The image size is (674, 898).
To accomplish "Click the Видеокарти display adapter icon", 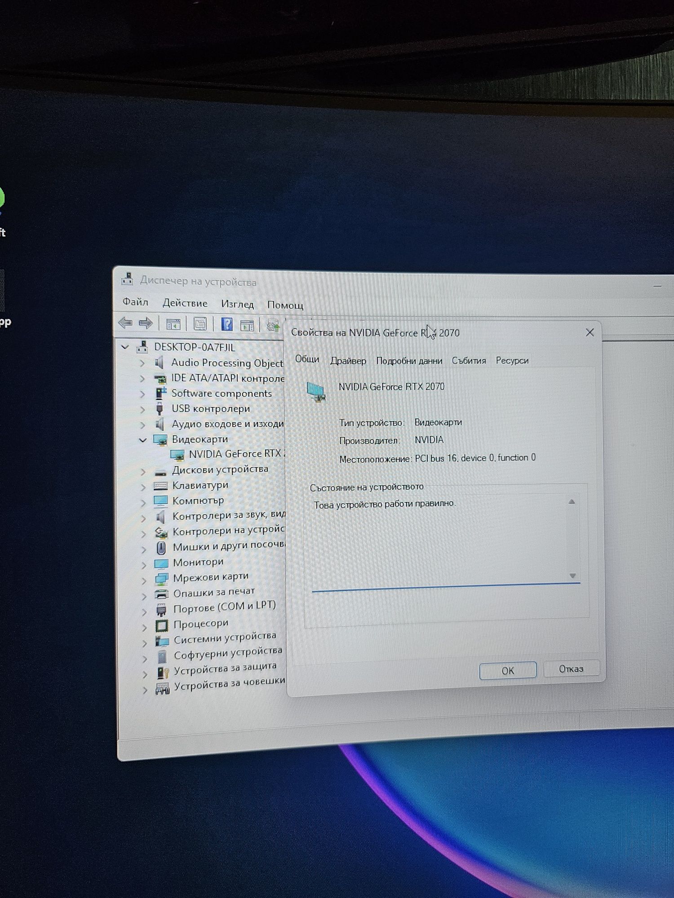I will 160,440.
